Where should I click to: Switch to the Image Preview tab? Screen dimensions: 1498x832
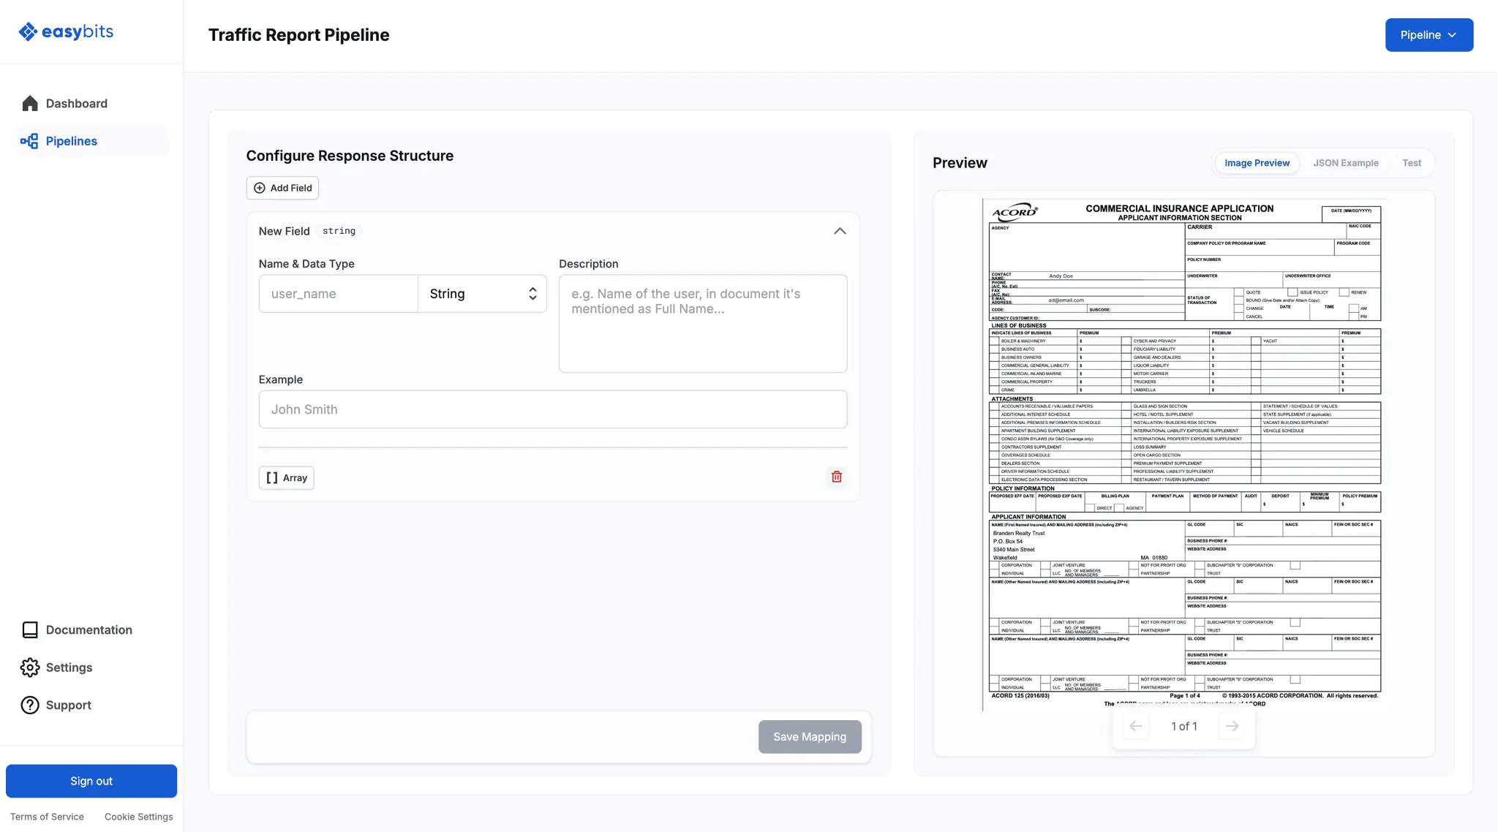tap(1257, 163)
